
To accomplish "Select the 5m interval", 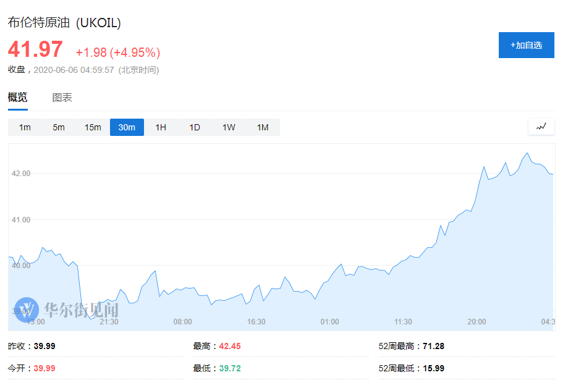I will 59,127.
